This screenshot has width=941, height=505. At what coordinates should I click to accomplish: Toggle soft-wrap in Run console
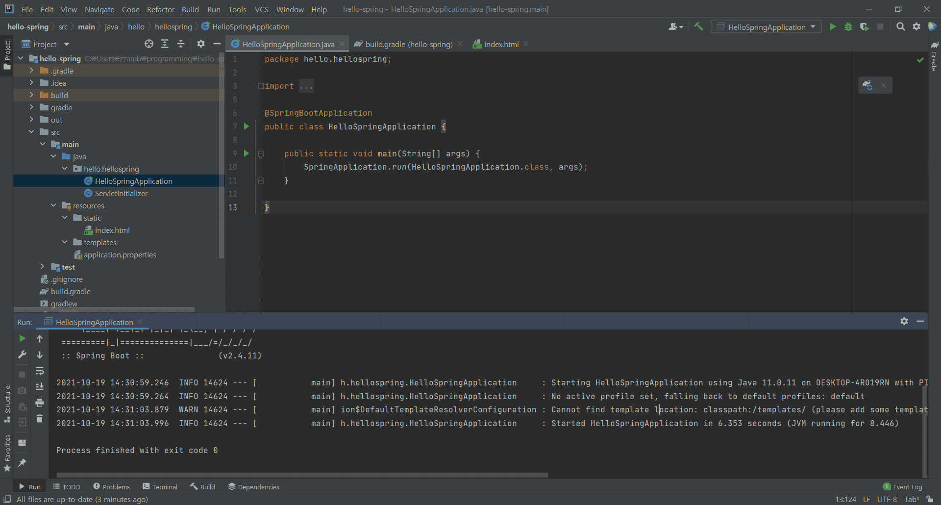coord(40,371)
